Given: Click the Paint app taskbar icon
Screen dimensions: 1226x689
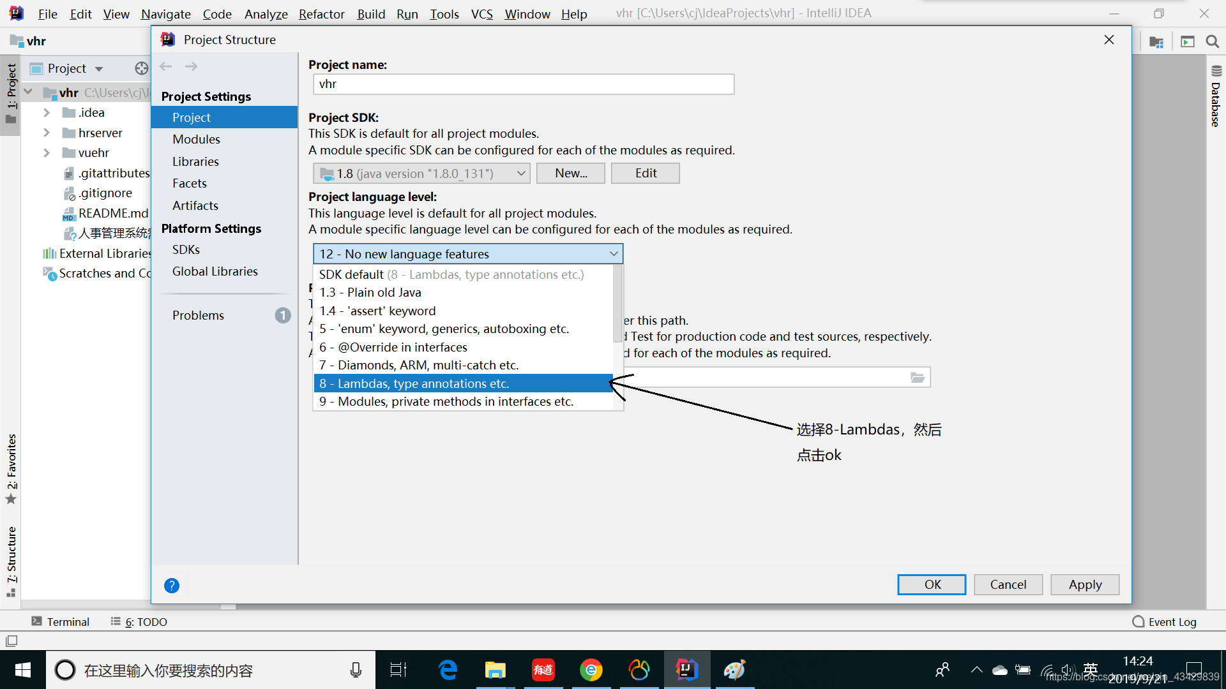Looking at the screenshot, I should [x=734, y=670].
